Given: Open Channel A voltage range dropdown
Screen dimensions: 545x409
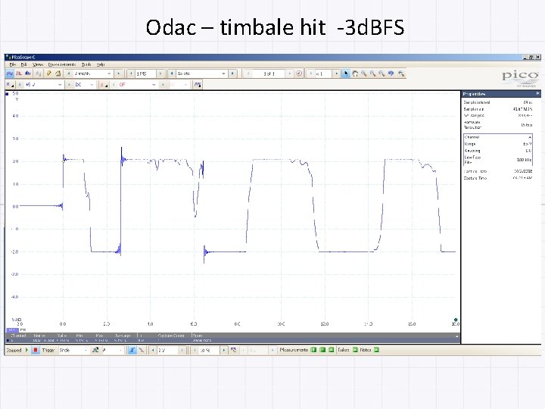Looking at the screenshot, I should pyautogui.click(x=60, y=85).
